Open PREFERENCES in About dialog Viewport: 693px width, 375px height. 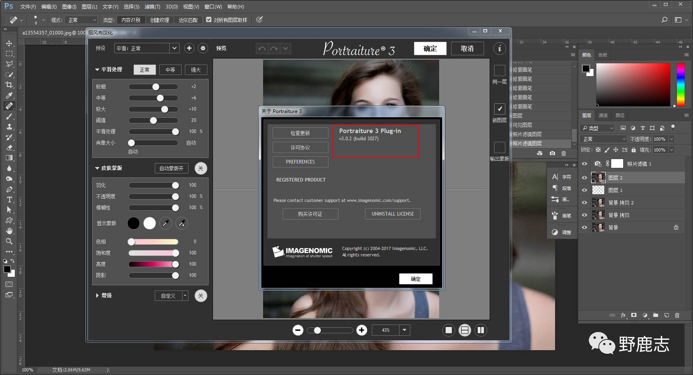click(x=300, y=162)
